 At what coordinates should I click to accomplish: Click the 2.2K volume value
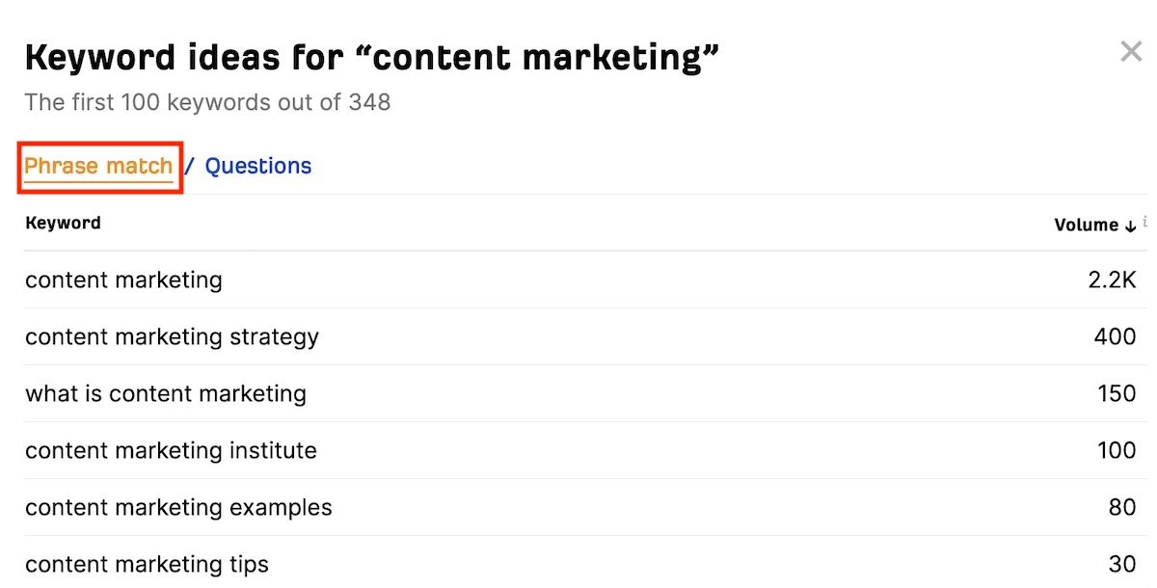[1112, 281]
